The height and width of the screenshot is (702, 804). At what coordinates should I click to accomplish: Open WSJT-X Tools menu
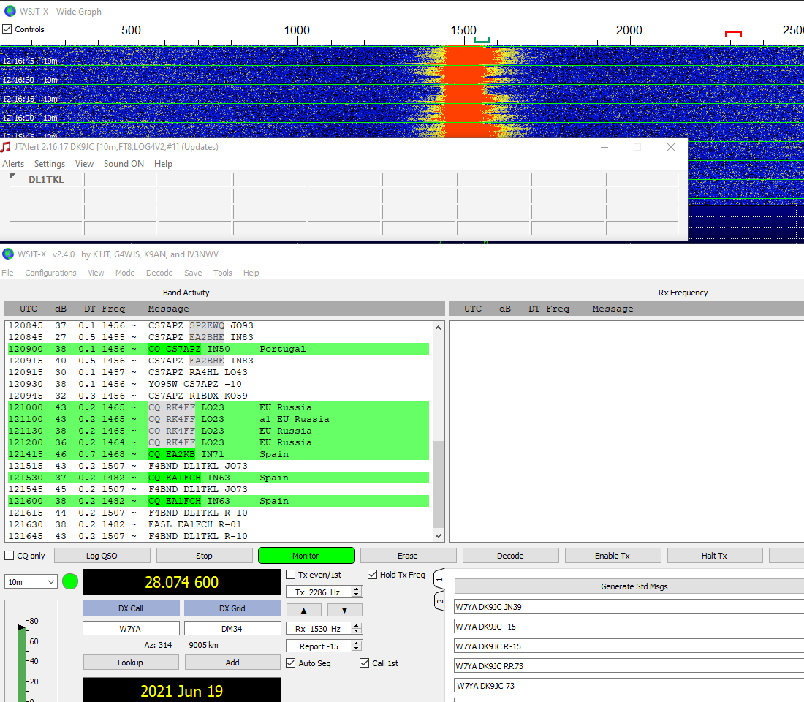coord(222,273)
